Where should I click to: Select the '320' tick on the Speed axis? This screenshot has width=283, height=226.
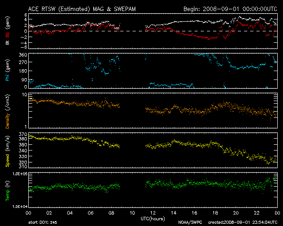(23, 162)
